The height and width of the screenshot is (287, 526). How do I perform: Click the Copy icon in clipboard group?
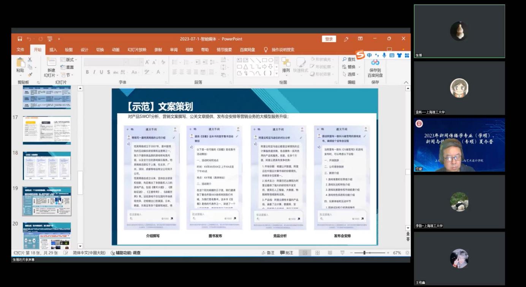30,67
